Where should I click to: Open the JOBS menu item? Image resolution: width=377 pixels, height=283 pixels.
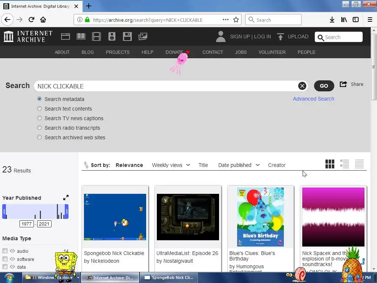pyautogui.click(x=241, y=52)
